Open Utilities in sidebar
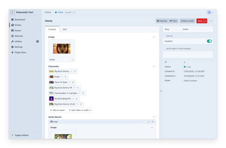The image size is (226, 148). (16, 41)
